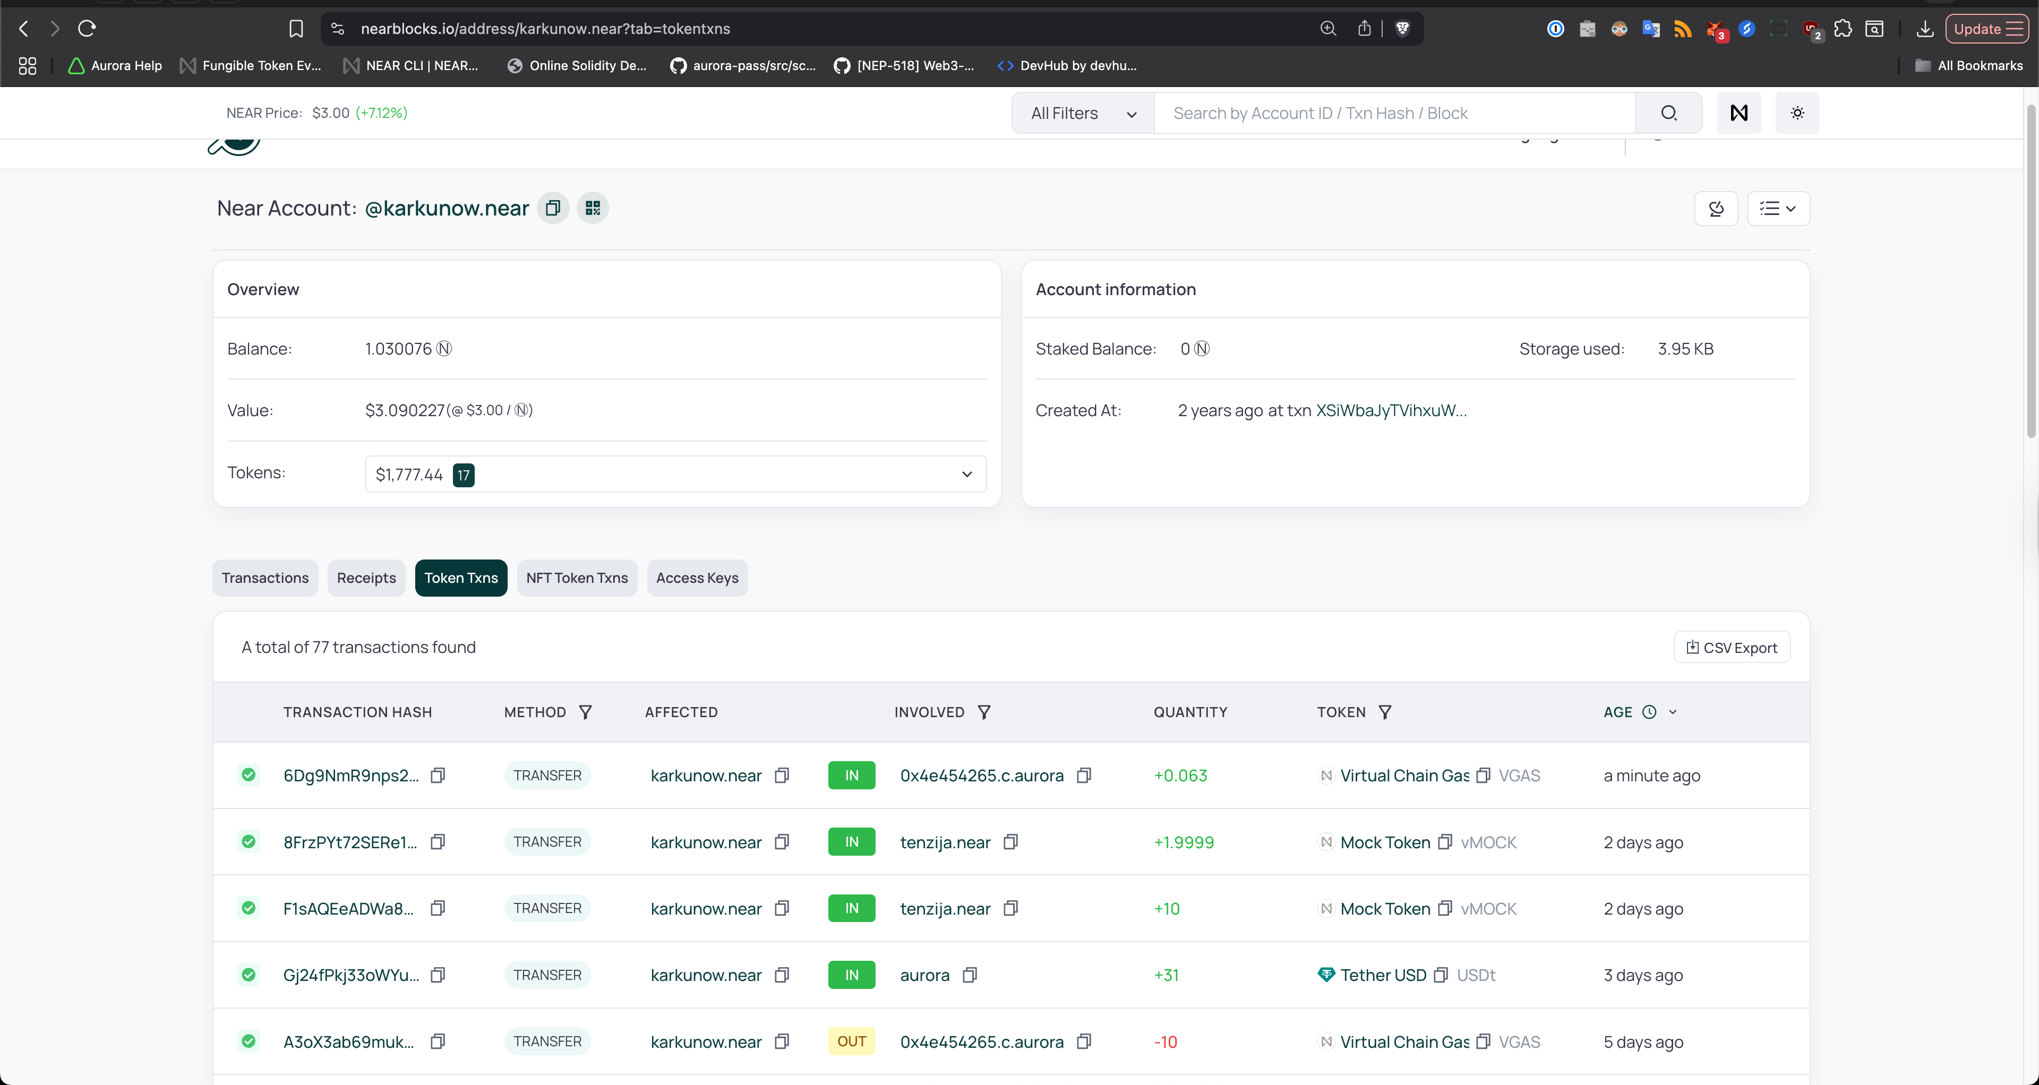Toggle the validator monitor button near account header
This screenshot has width=2039, height=1085.
1716,208
